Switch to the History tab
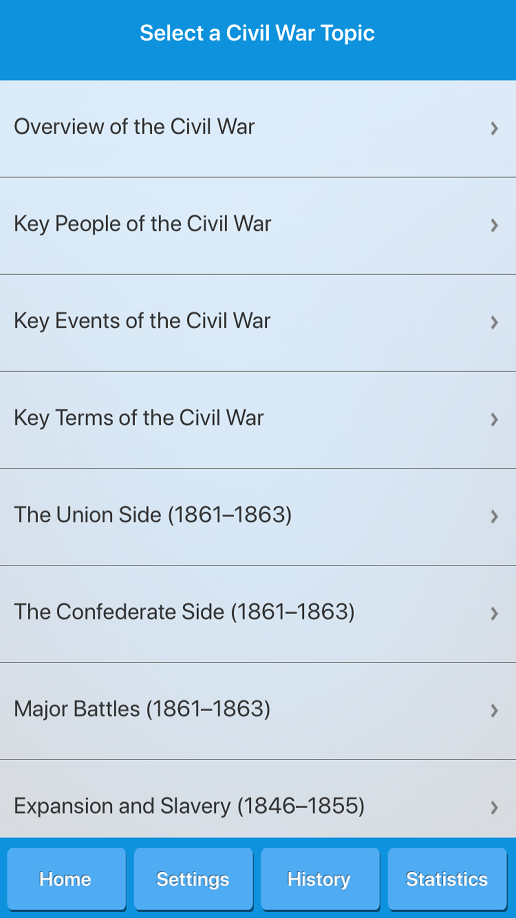Viewport: 516px width, 918px height. tap(320, 879)
